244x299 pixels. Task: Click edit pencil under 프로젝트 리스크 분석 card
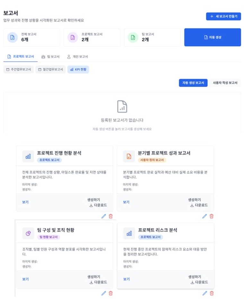[205, 293]
